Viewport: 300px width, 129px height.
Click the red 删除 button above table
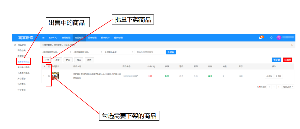(288, 60)
